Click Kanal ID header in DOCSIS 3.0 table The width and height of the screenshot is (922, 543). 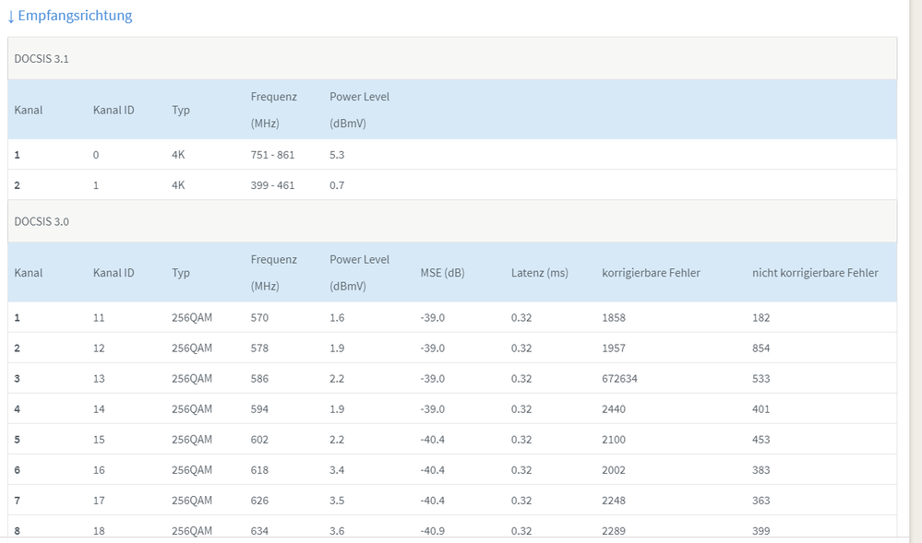114,273
